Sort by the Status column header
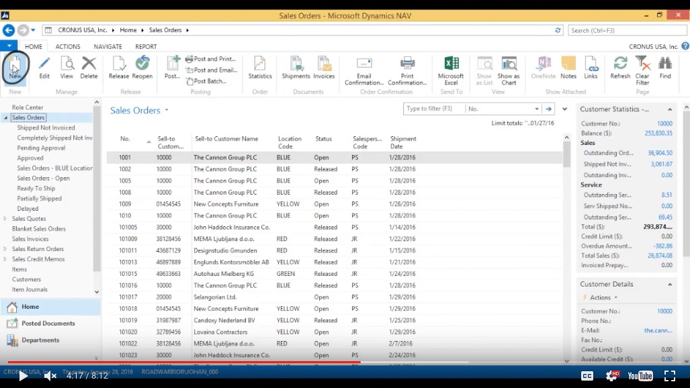Screen dimensions: 690x388 pyautogui.click(x=323, y=138)
